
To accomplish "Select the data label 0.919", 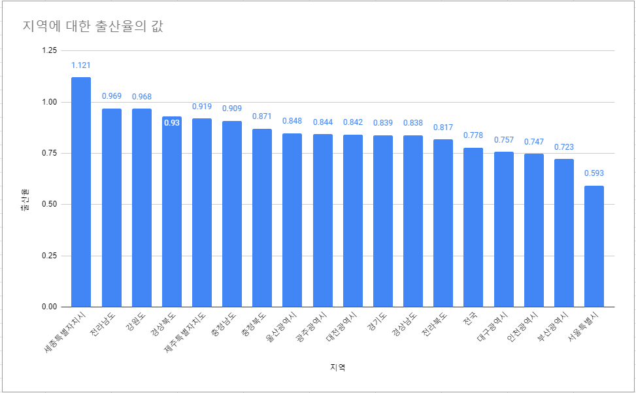I will 202,107.
